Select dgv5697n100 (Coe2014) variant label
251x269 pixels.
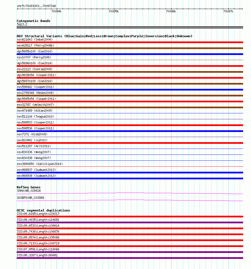[x=35, y=81]
